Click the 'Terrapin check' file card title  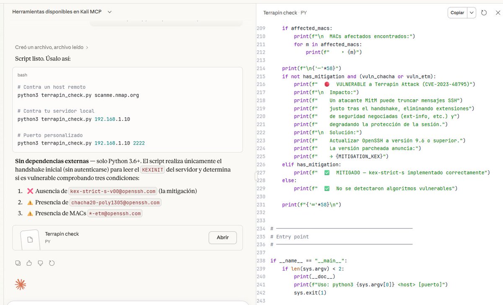click(x=62, y=234)
